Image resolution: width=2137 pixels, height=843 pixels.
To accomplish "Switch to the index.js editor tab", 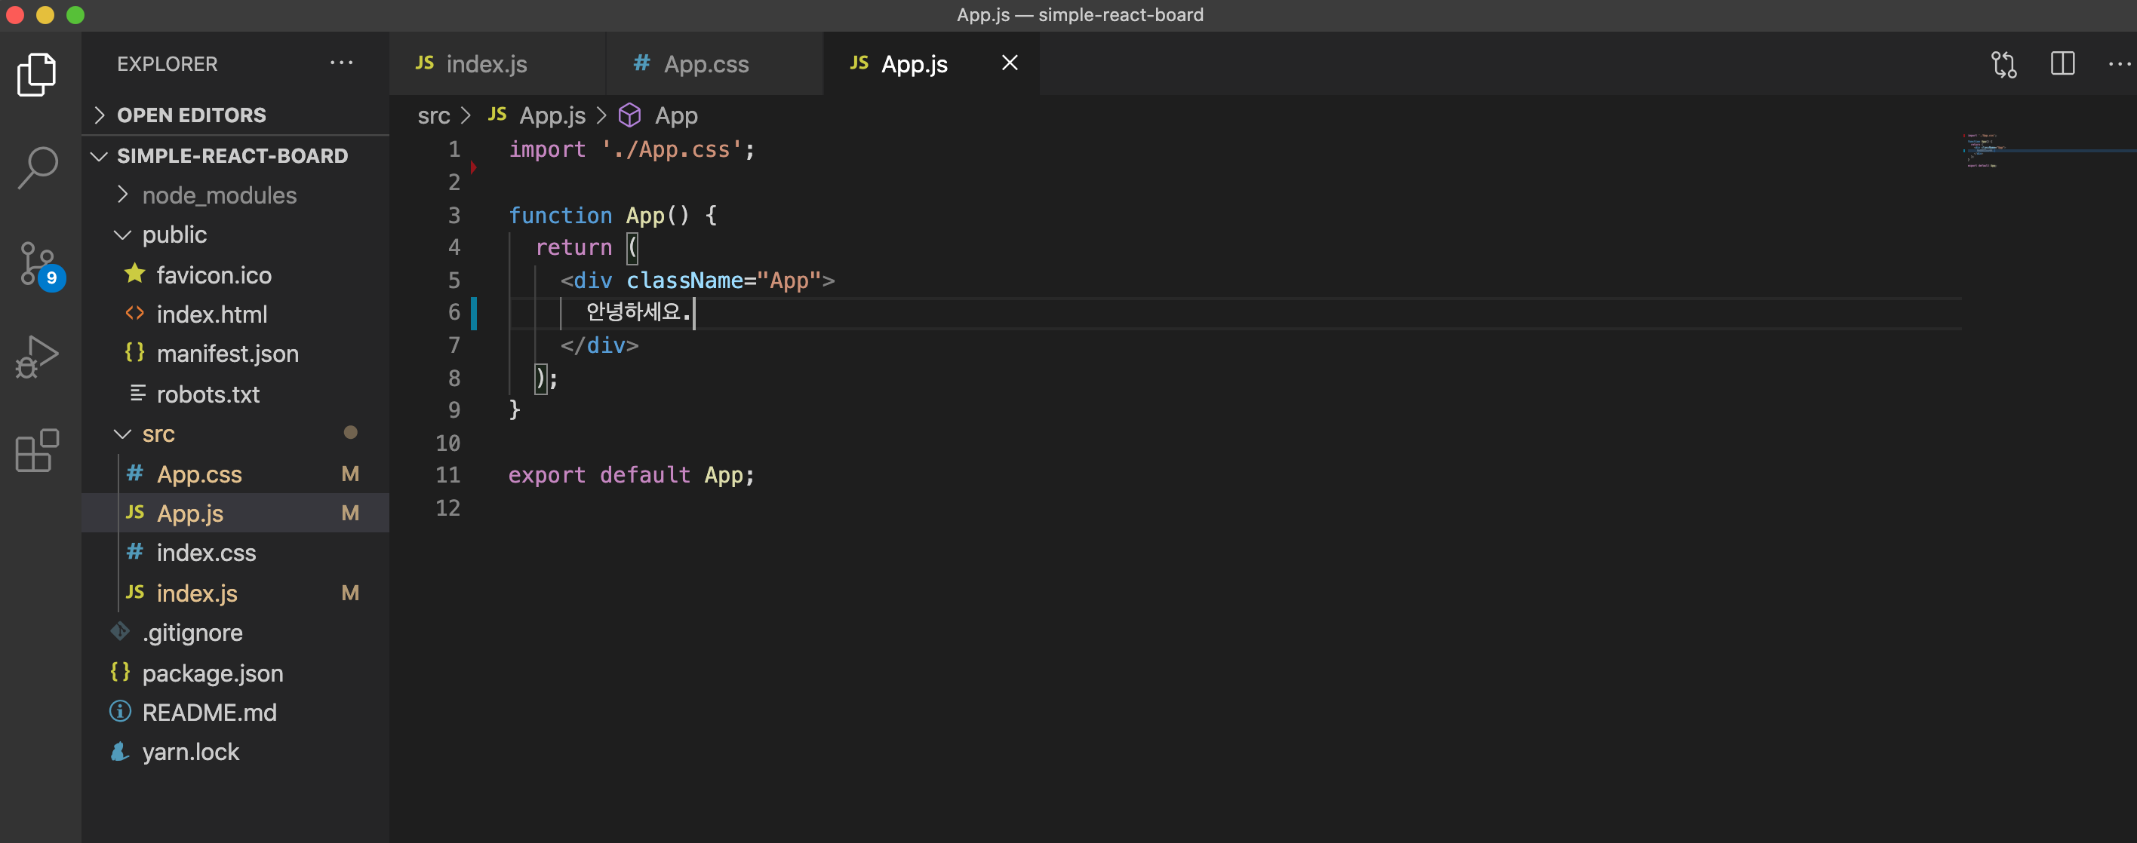I will 485,64.
